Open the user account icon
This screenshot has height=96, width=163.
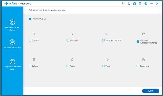tap(129, 4)
